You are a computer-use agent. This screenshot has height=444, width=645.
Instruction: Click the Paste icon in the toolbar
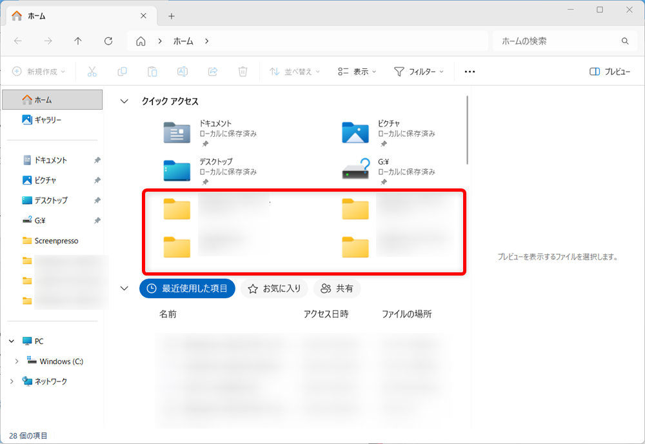point(152,72)
